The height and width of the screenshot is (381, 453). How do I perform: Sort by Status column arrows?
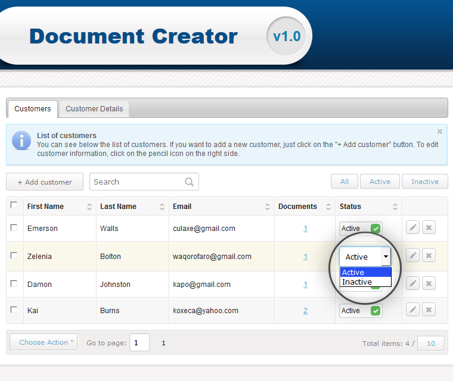(x=395, y=207)
